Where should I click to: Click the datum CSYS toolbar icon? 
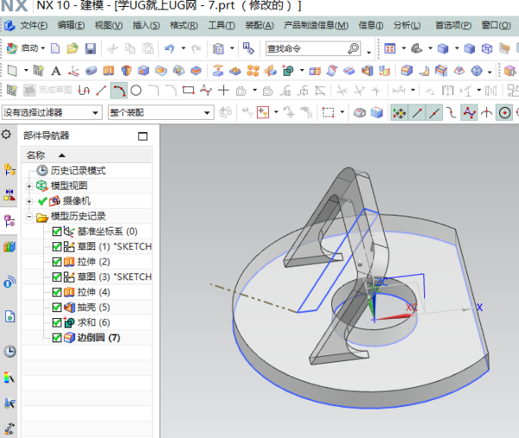click(x=74, y=71)
